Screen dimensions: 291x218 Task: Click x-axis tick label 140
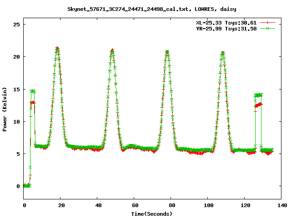coord(282,205)
